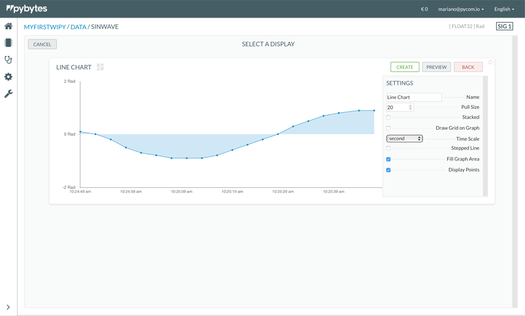The width and height of the screenshot is (525, 316).
Task: Click the stethoscope diagnostics sidebar icon
Action: click(8, 60)
